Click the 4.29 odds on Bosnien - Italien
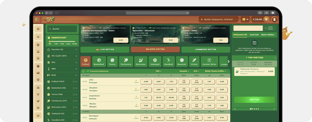Viewport: 312px width, 122px height. [x=121, y=40]
